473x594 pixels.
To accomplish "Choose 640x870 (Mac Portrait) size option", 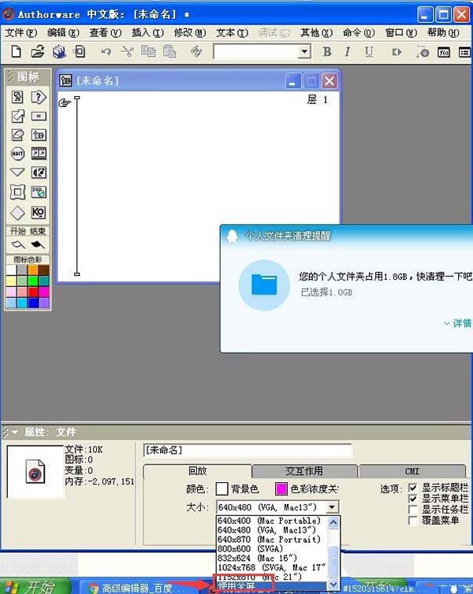I will [x=271, y=539].
